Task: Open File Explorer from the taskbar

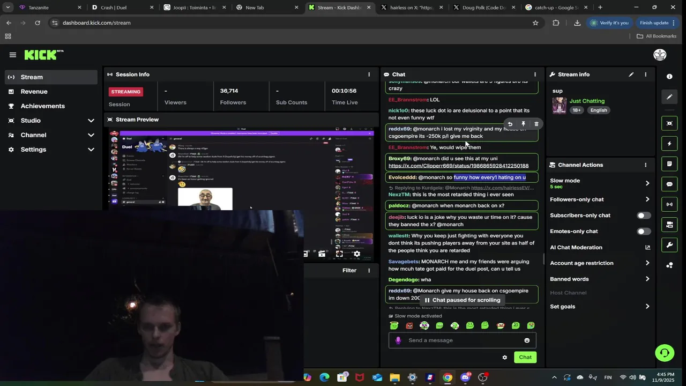Action: (x=395, y=377)
